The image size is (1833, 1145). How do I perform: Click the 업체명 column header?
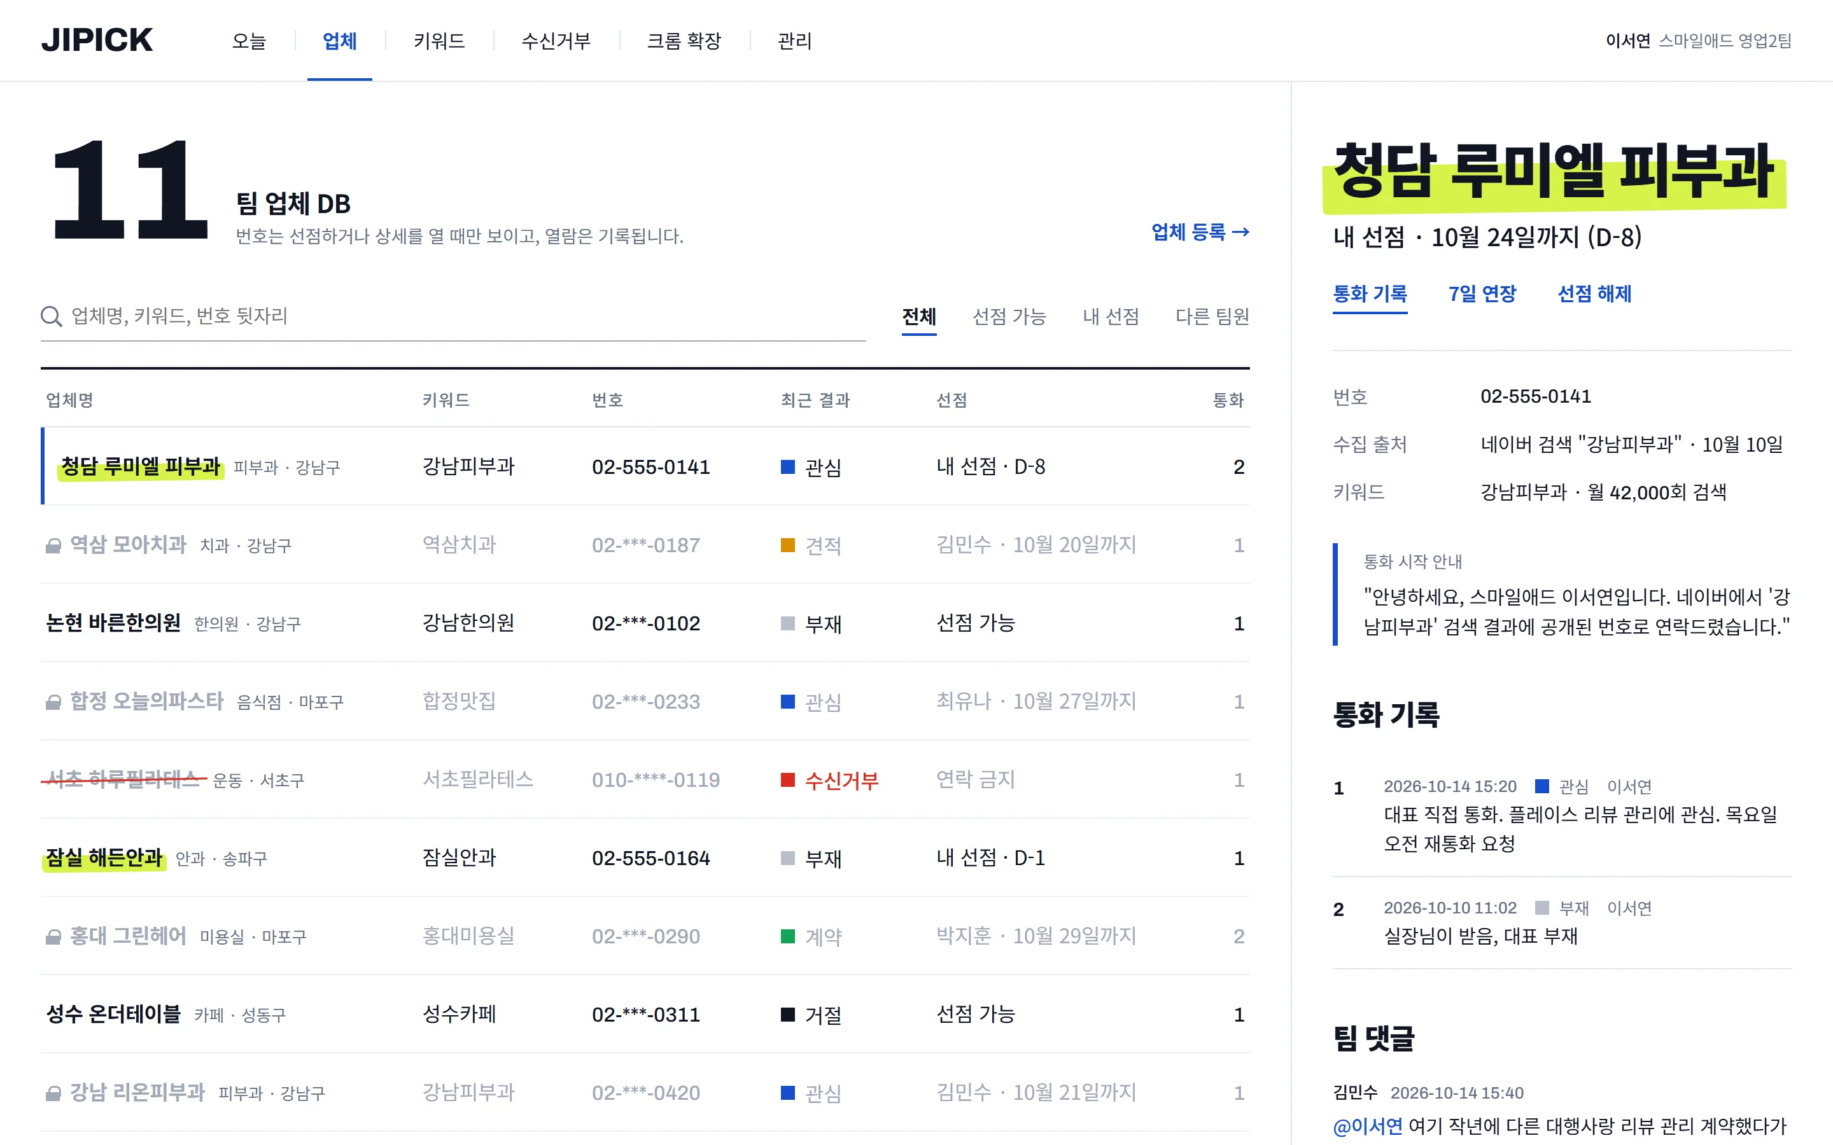click(69, 400)
